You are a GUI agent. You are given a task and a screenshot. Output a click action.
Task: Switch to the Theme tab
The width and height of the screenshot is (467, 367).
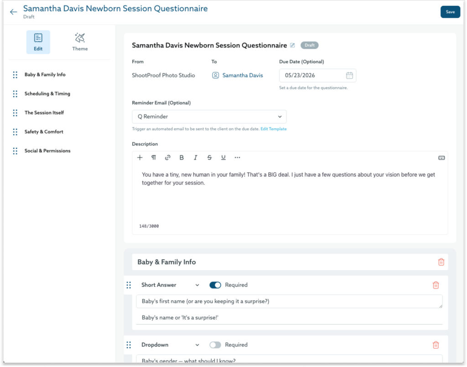point(80,42)
